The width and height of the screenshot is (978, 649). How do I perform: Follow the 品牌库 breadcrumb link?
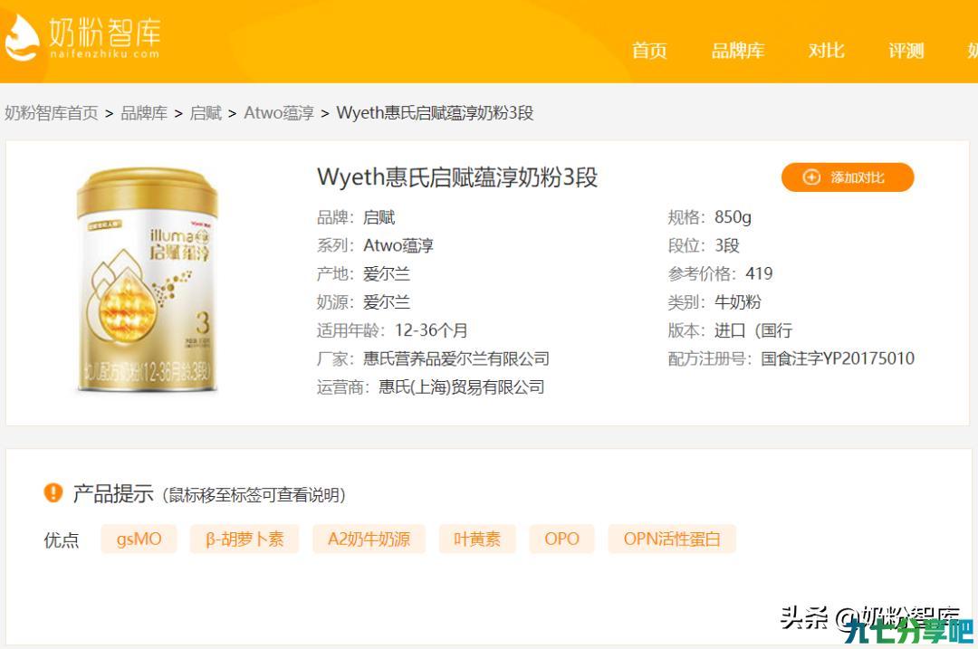(144, 113)
